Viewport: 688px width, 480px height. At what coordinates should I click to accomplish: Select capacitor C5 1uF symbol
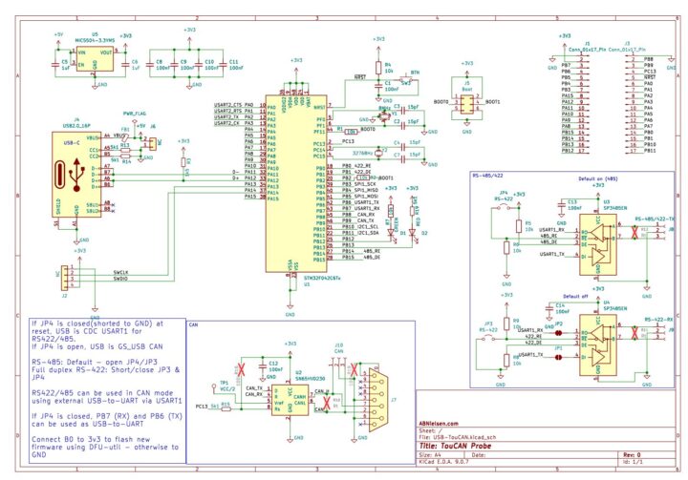[x=55, y=65]
